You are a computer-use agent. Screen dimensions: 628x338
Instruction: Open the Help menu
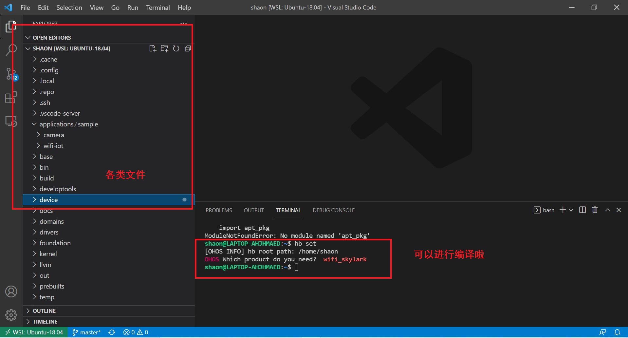tap(184, 8)
